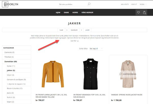153x104 pixels.
Task: Open the Dame menu item
Action: pyautogui.click(x=66, y=12)
